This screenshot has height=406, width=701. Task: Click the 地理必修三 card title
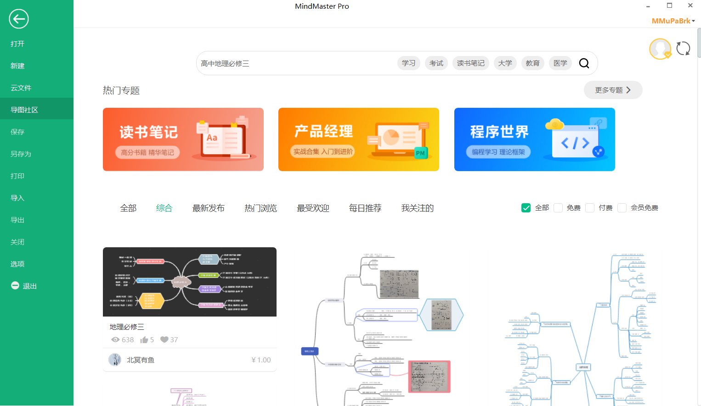tap(127, 327)
